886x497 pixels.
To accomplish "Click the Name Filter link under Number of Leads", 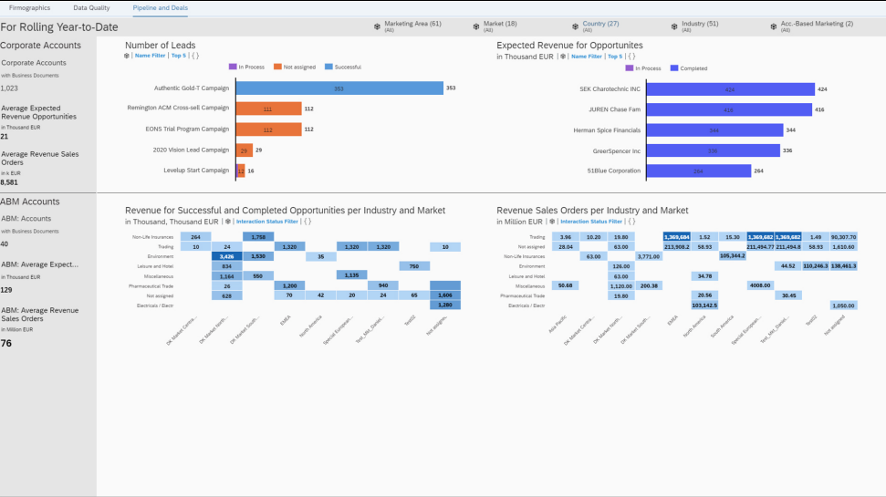I will 150,56.
